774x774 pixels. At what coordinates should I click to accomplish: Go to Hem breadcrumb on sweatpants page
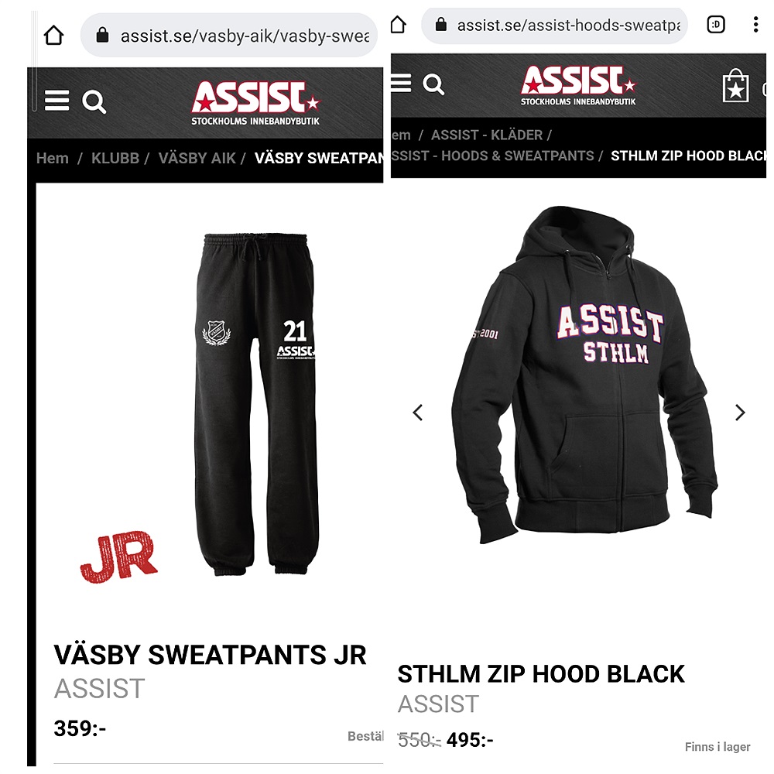click(x=53, y=158)
